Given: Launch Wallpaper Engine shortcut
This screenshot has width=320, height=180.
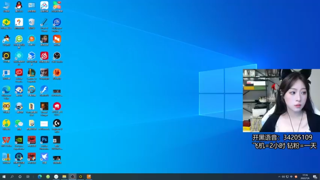Looking at the screenshot, I should coord(57,24).
